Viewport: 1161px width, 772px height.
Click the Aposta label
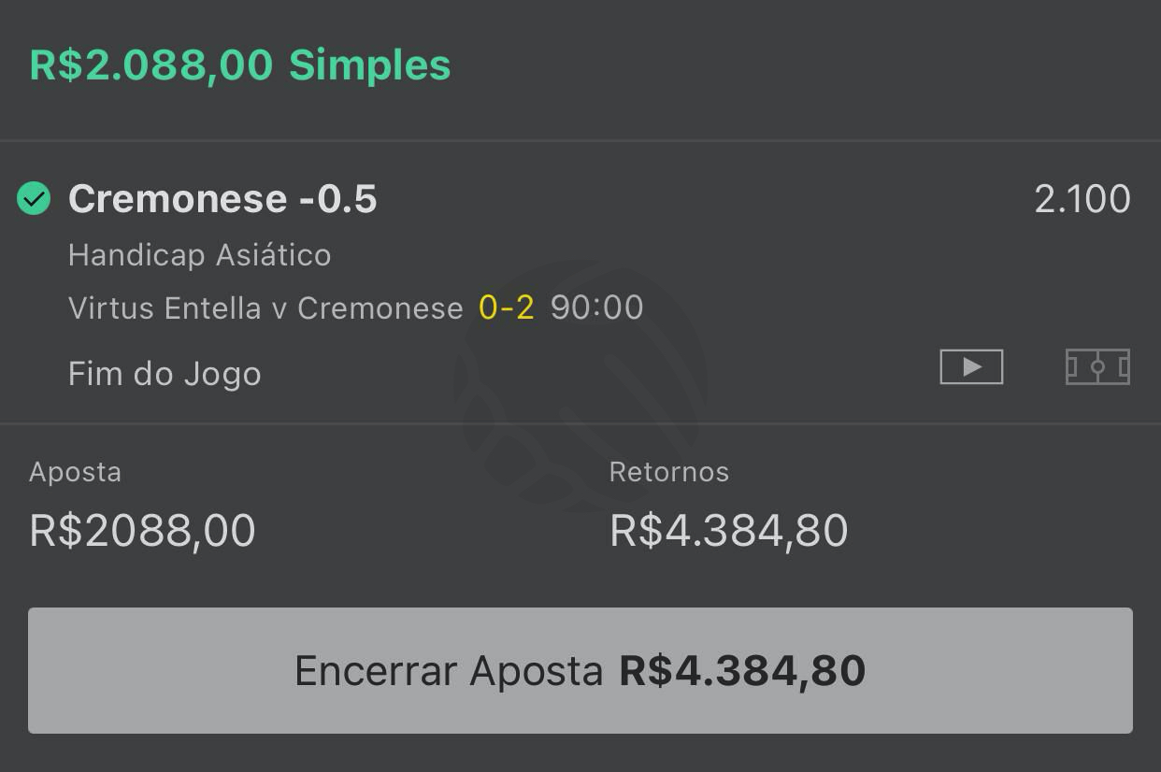coord(75,472)
